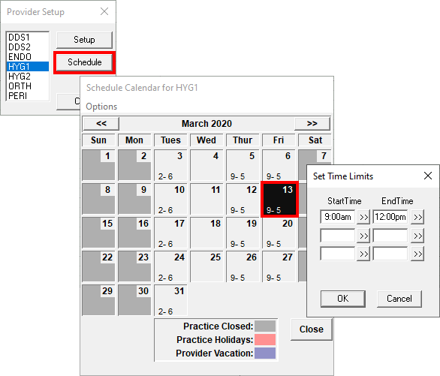
Task: Click the Wed column header
Action: [x=206, y=140]
